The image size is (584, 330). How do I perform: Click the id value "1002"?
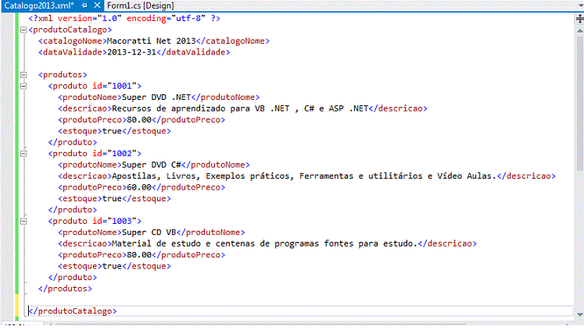click(122, 154)
